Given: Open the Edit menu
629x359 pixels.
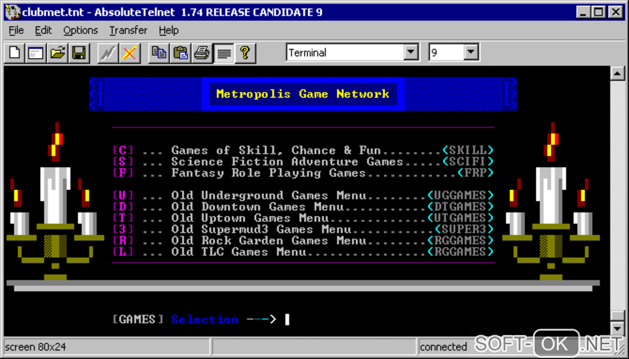Looking at the screenshot, I should [43, 30].
